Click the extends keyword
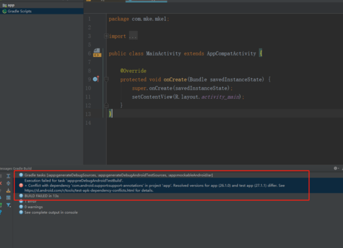Image resolution: width=343 pixels, height=248 pixels. pos(194,53)
